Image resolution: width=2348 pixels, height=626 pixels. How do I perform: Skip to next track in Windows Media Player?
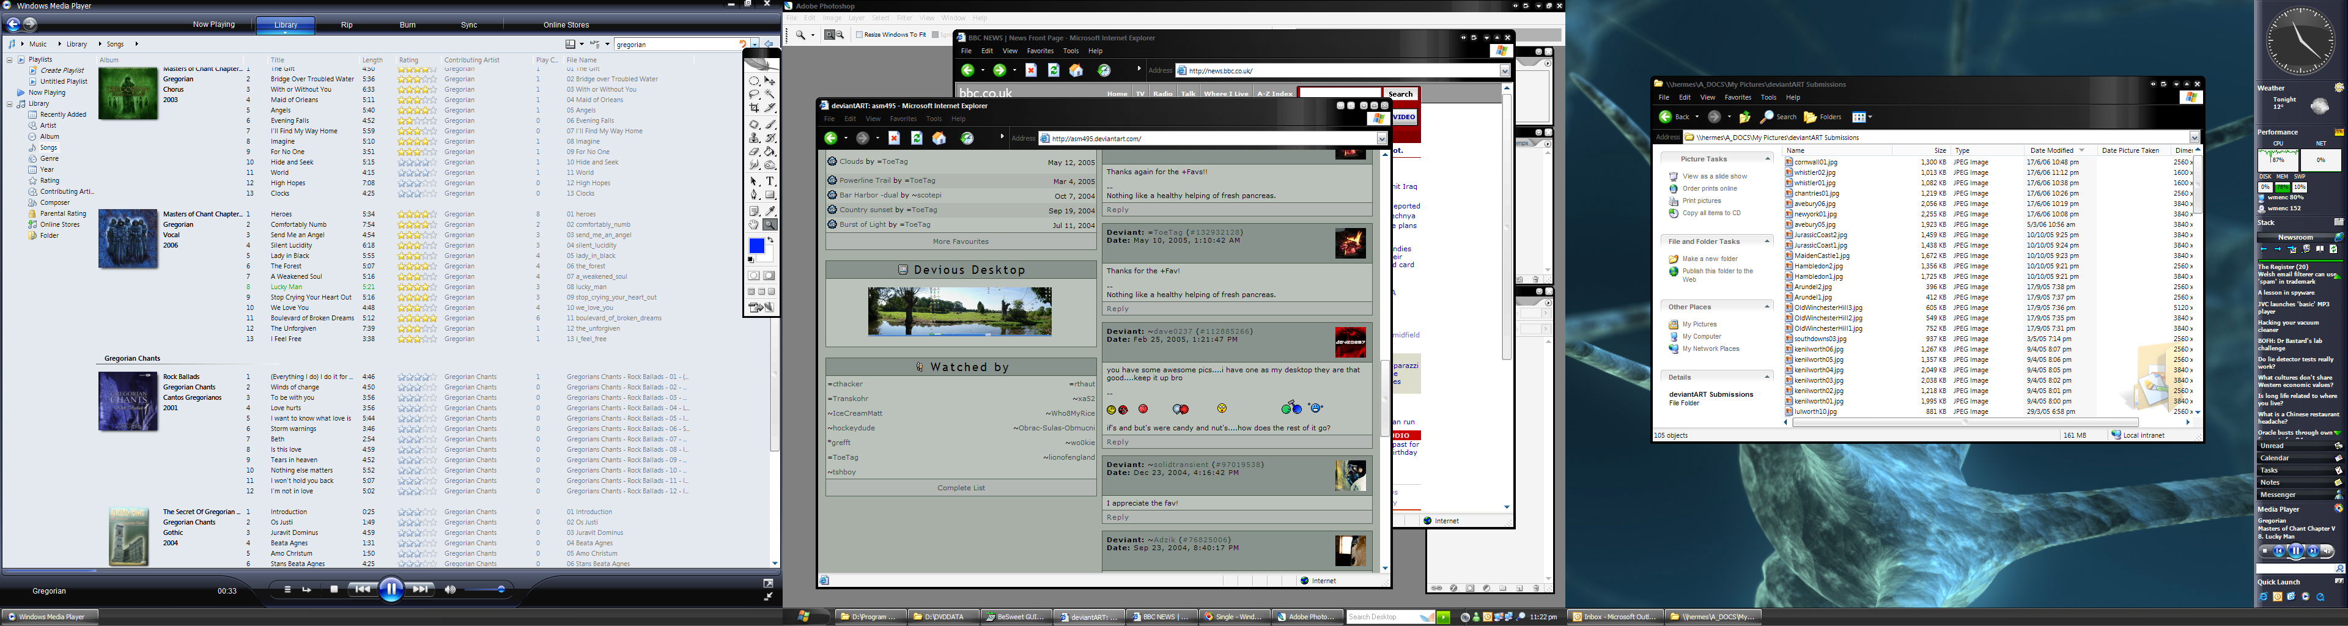click(x=420, y=589)
